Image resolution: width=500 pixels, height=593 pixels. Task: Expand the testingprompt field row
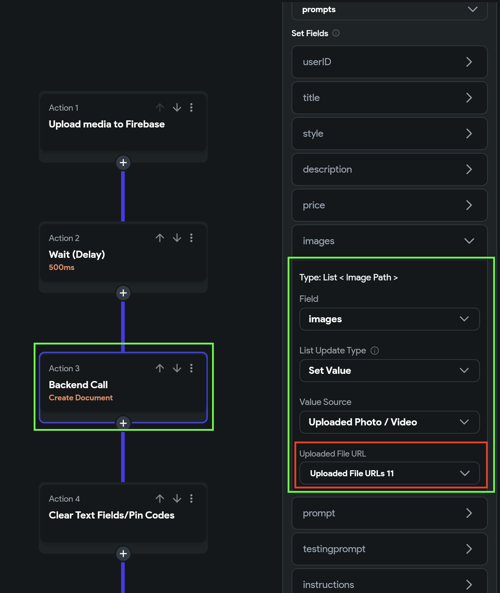pos(389,549)
